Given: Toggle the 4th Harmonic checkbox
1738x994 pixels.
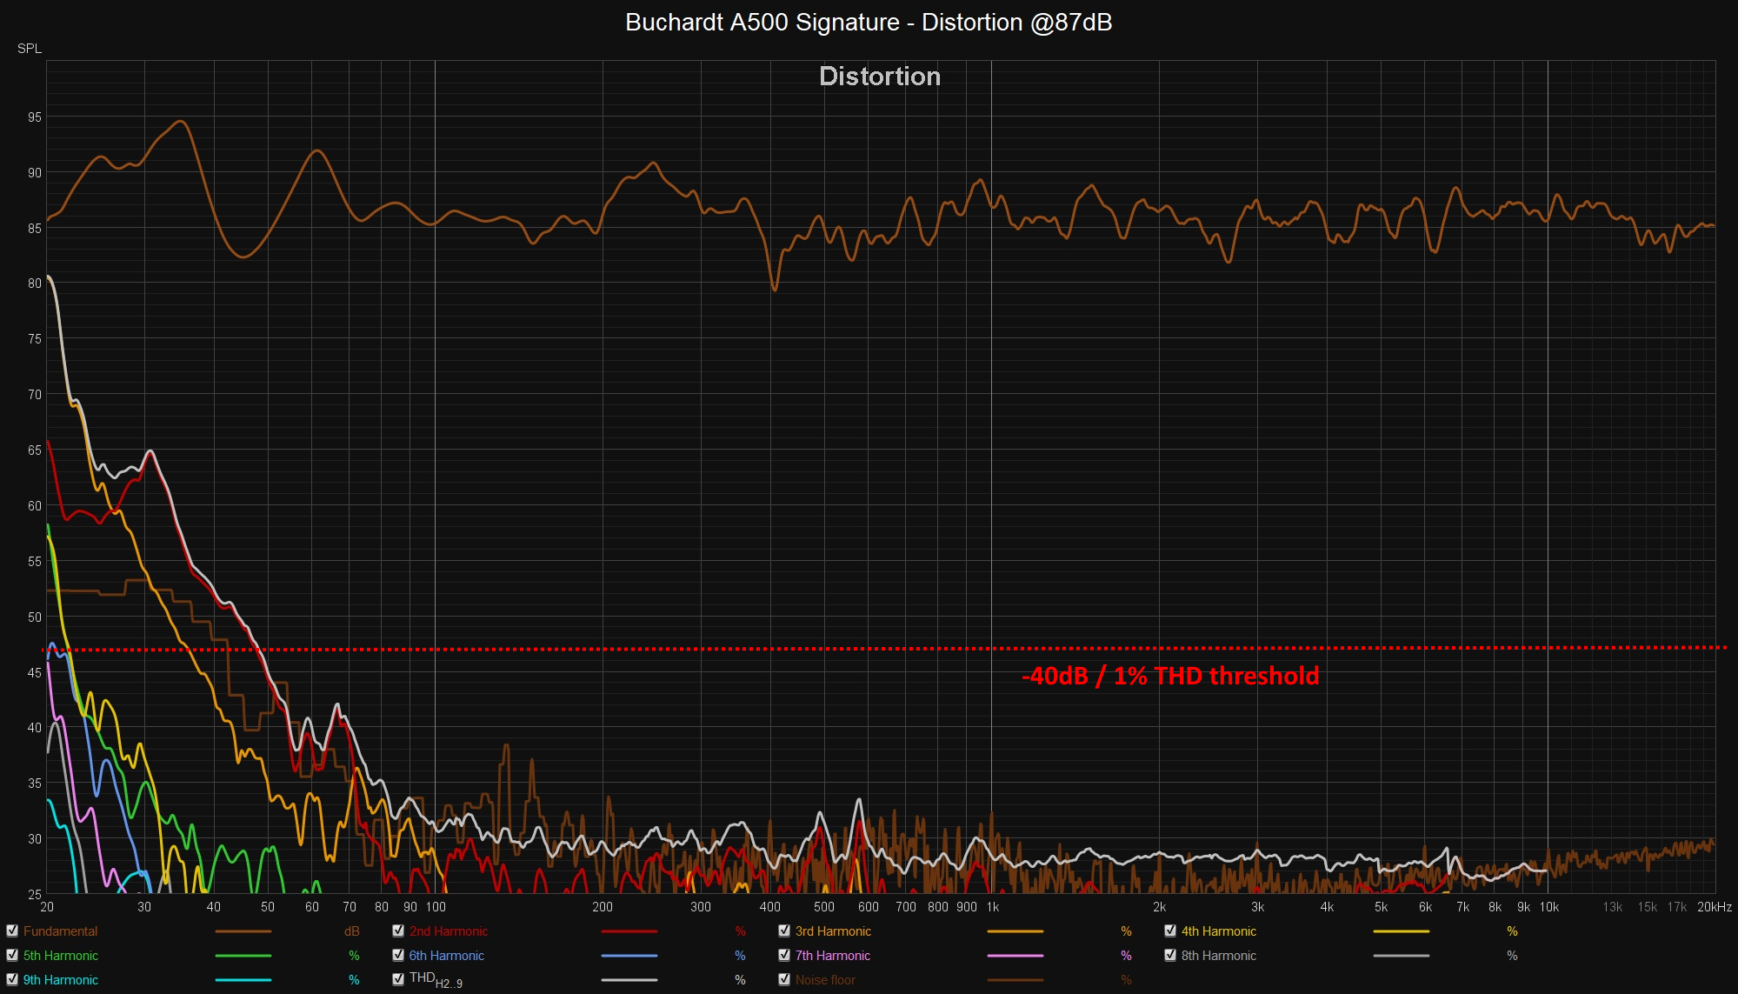Looking at the screenshot, I should pyautogui.click(x=1170, y=931).
